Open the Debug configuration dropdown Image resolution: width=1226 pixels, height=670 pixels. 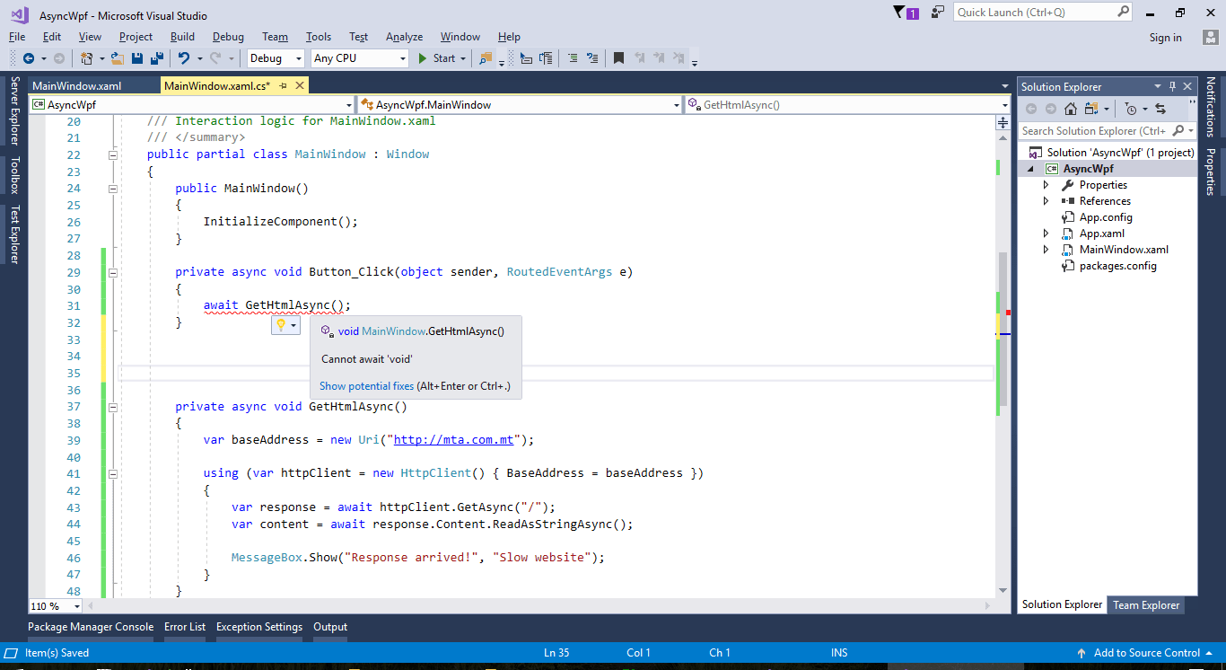(299, 57)
